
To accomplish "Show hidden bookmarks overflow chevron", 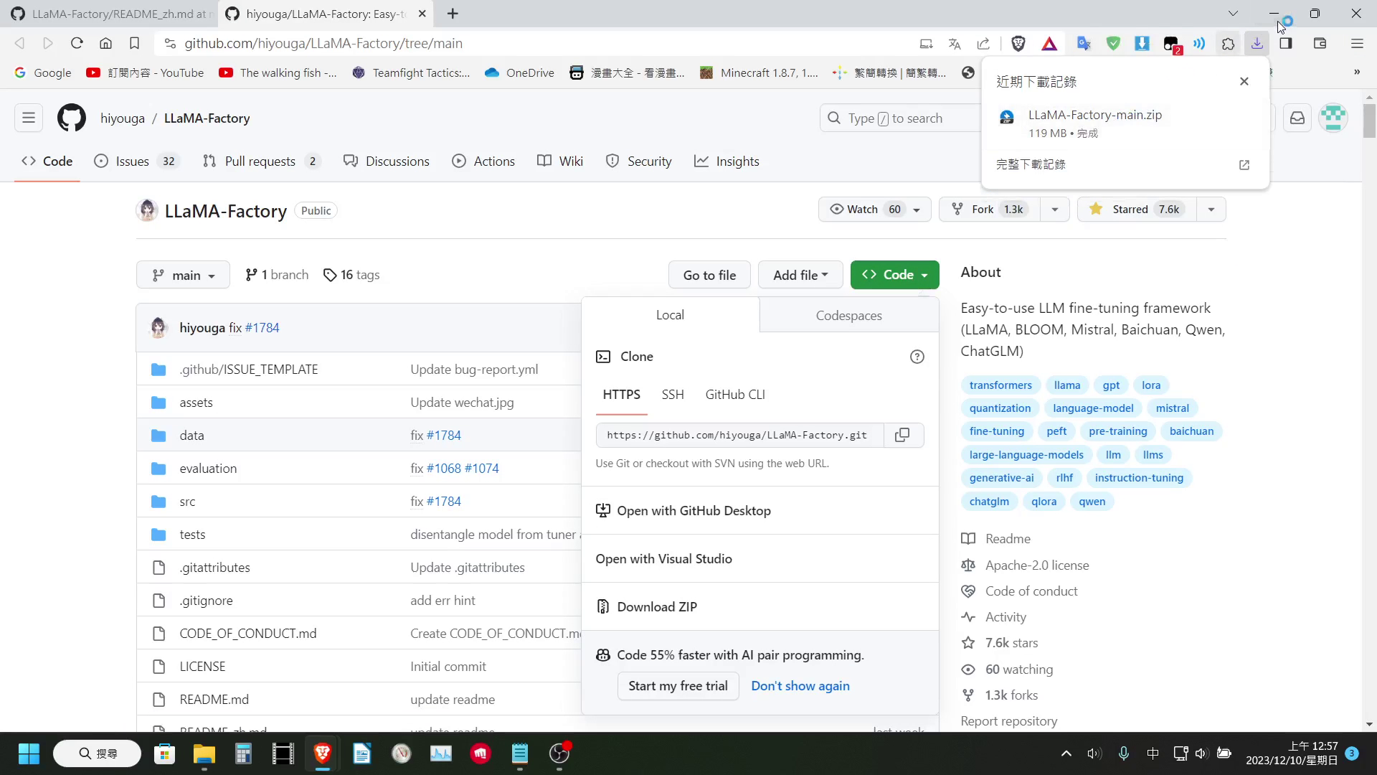I will (1357, 72).
